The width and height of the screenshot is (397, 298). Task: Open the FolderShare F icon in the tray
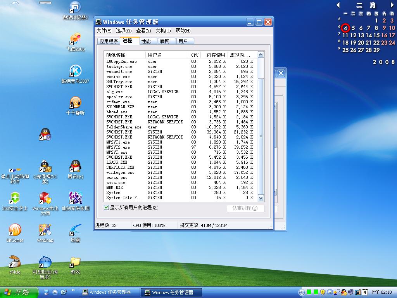tap(358, 292)
